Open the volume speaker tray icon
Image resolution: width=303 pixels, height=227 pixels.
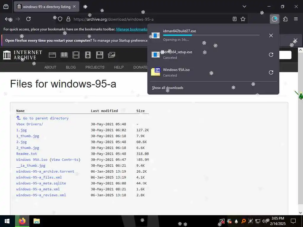point(265,221)
